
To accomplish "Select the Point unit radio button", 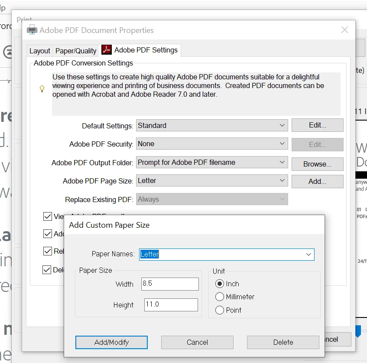I will point(220,310).
